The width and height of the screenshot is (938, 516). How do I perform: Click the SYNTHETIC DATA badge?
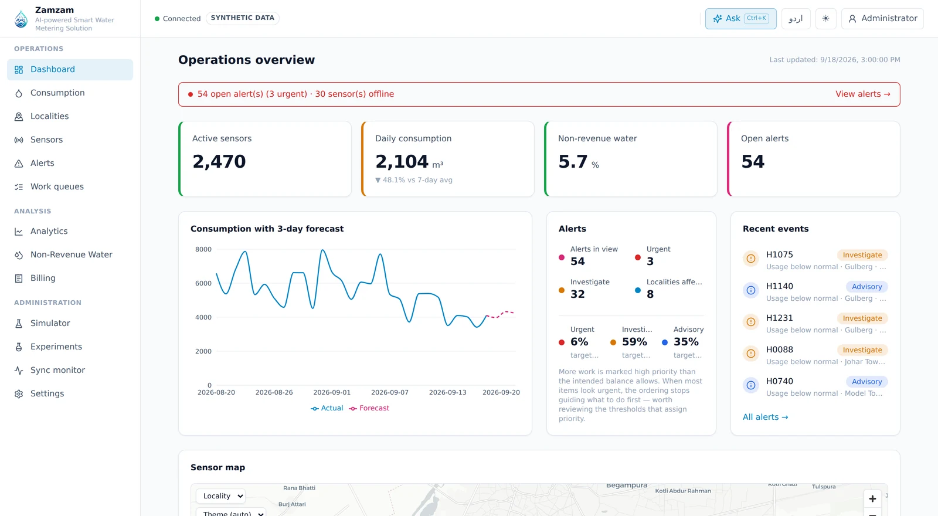[243, 18]
